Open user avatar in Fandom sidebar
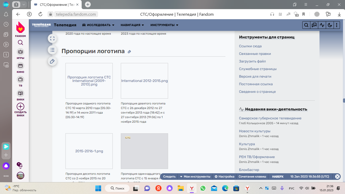 (20, 176)
